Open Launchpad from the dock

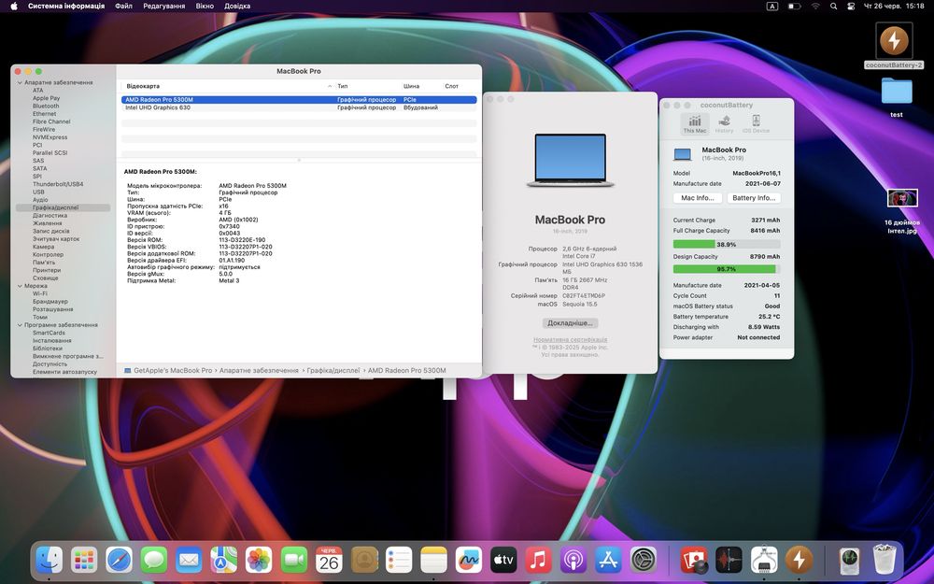pos(84,560)
